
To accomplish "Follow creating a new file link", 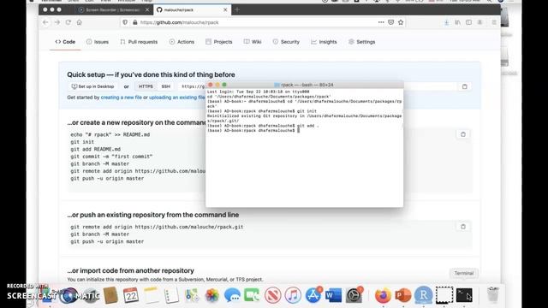I will 122,98.
